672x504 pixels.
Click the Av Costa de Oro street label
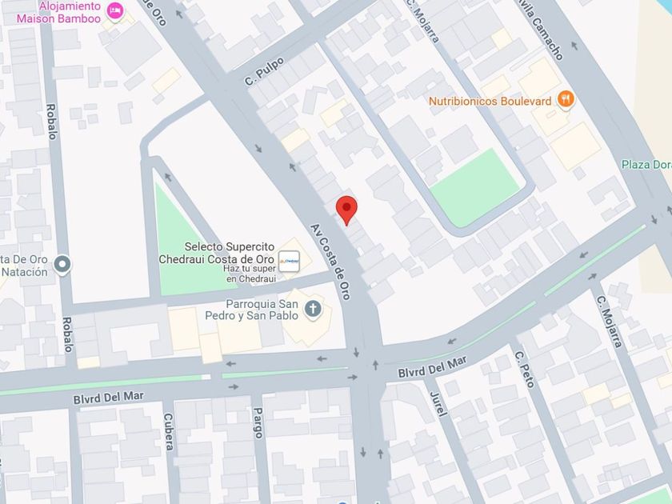tap(330, 262)
